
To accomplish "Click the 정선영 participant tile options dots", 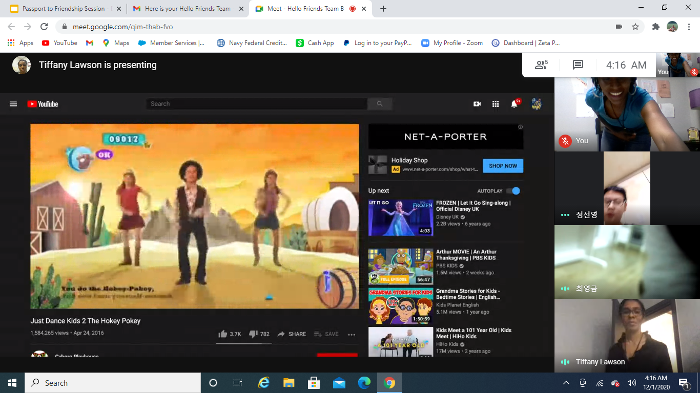I will [565, 215].
